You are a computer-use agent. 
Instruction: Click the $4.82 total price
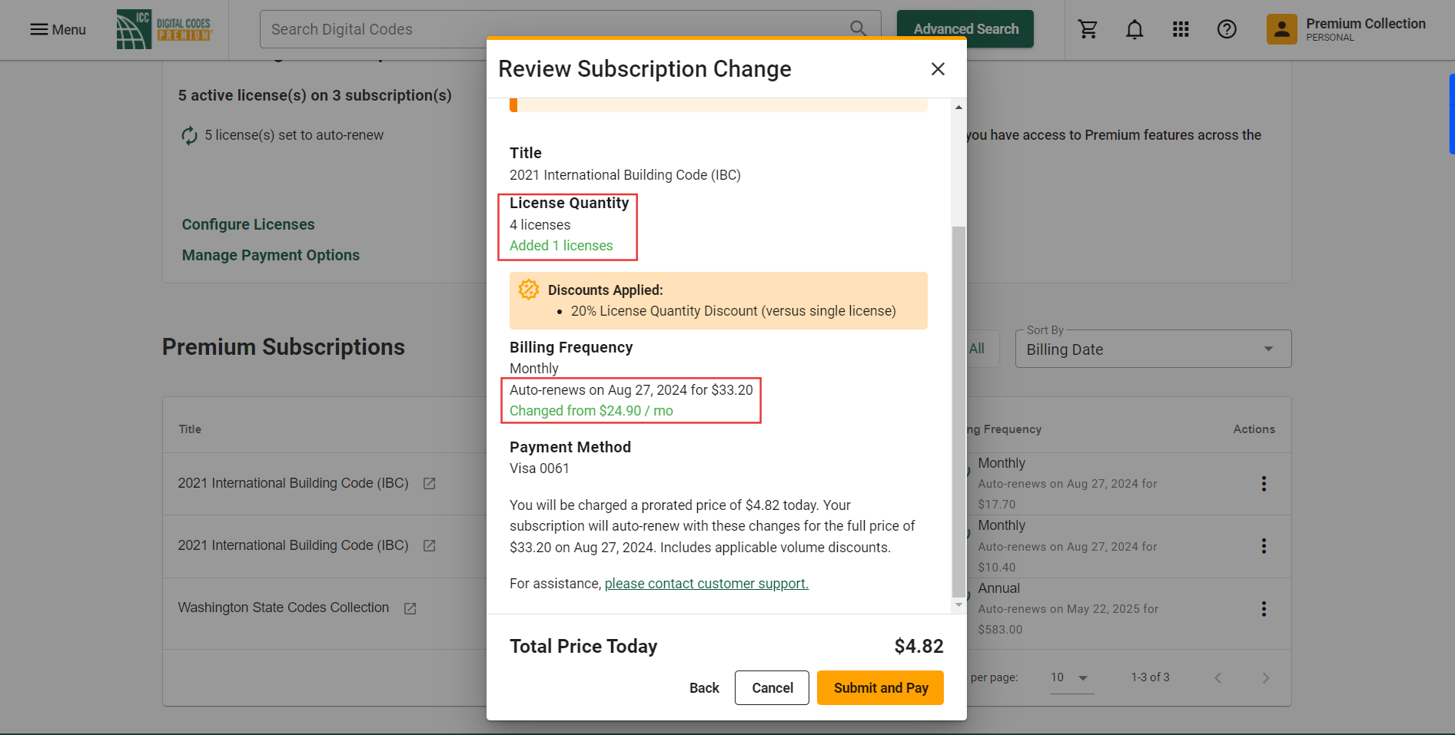(x=919, y=647)
